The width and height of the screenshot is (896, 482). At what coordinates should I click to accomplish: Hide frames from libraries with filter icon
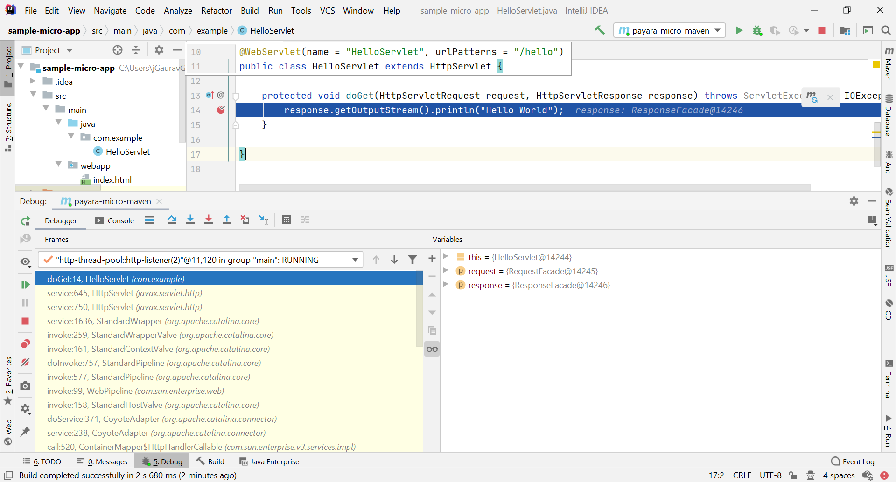pyautogui.click(x=413, y=259)
